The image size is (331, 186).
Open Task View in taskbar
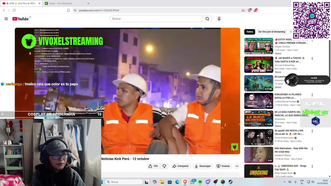(x=147, y=182)
